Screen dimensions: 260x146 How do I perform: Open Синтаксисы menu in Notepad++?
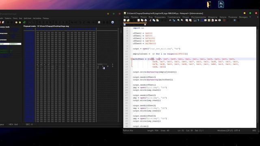point(174,17)
